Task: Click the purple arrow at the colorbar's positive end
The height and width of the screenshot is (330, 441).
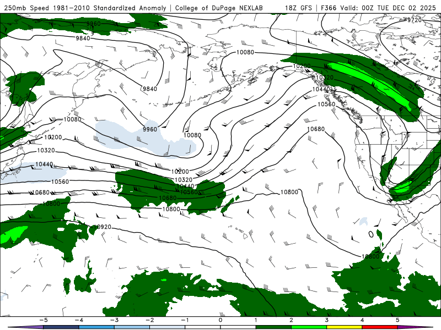Action: tap(416, 327)
